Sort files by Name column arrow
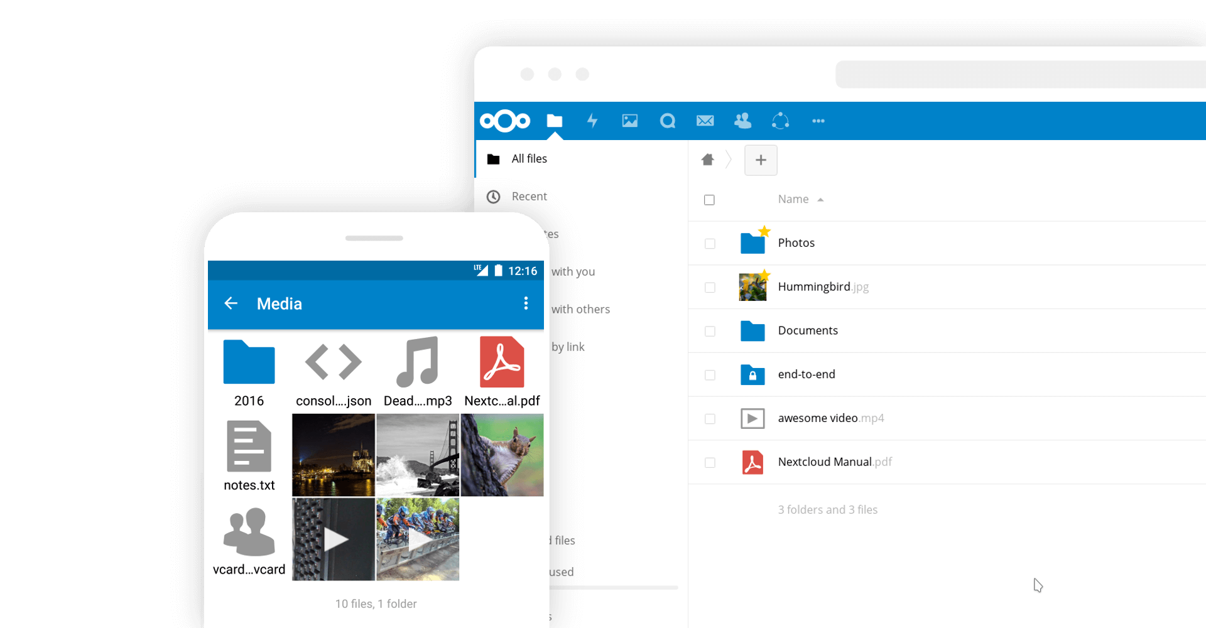 (820, 200)
